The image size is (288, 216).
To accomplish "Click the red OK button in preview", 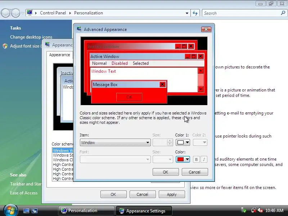I will [129, 97].
